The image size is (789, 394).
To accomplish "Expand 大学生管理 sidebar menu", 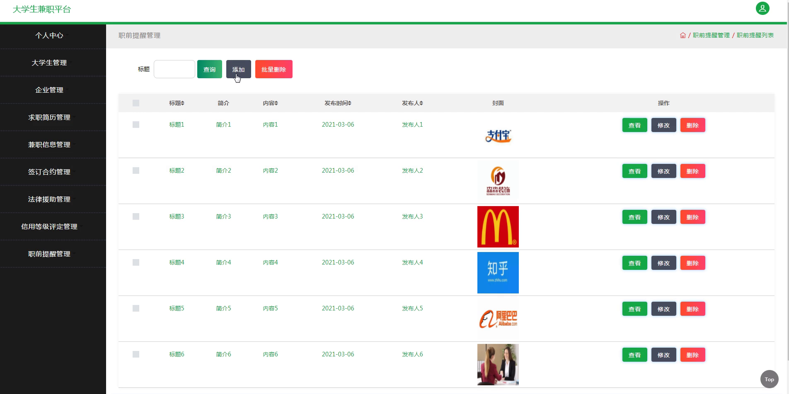I will point(53,63).
